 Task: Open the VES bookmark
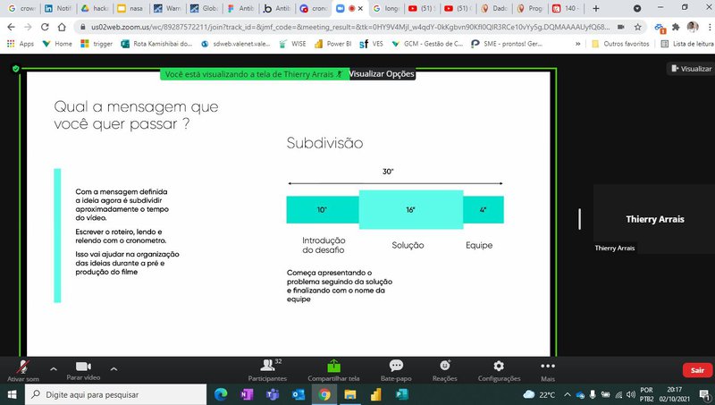(372, 44)
